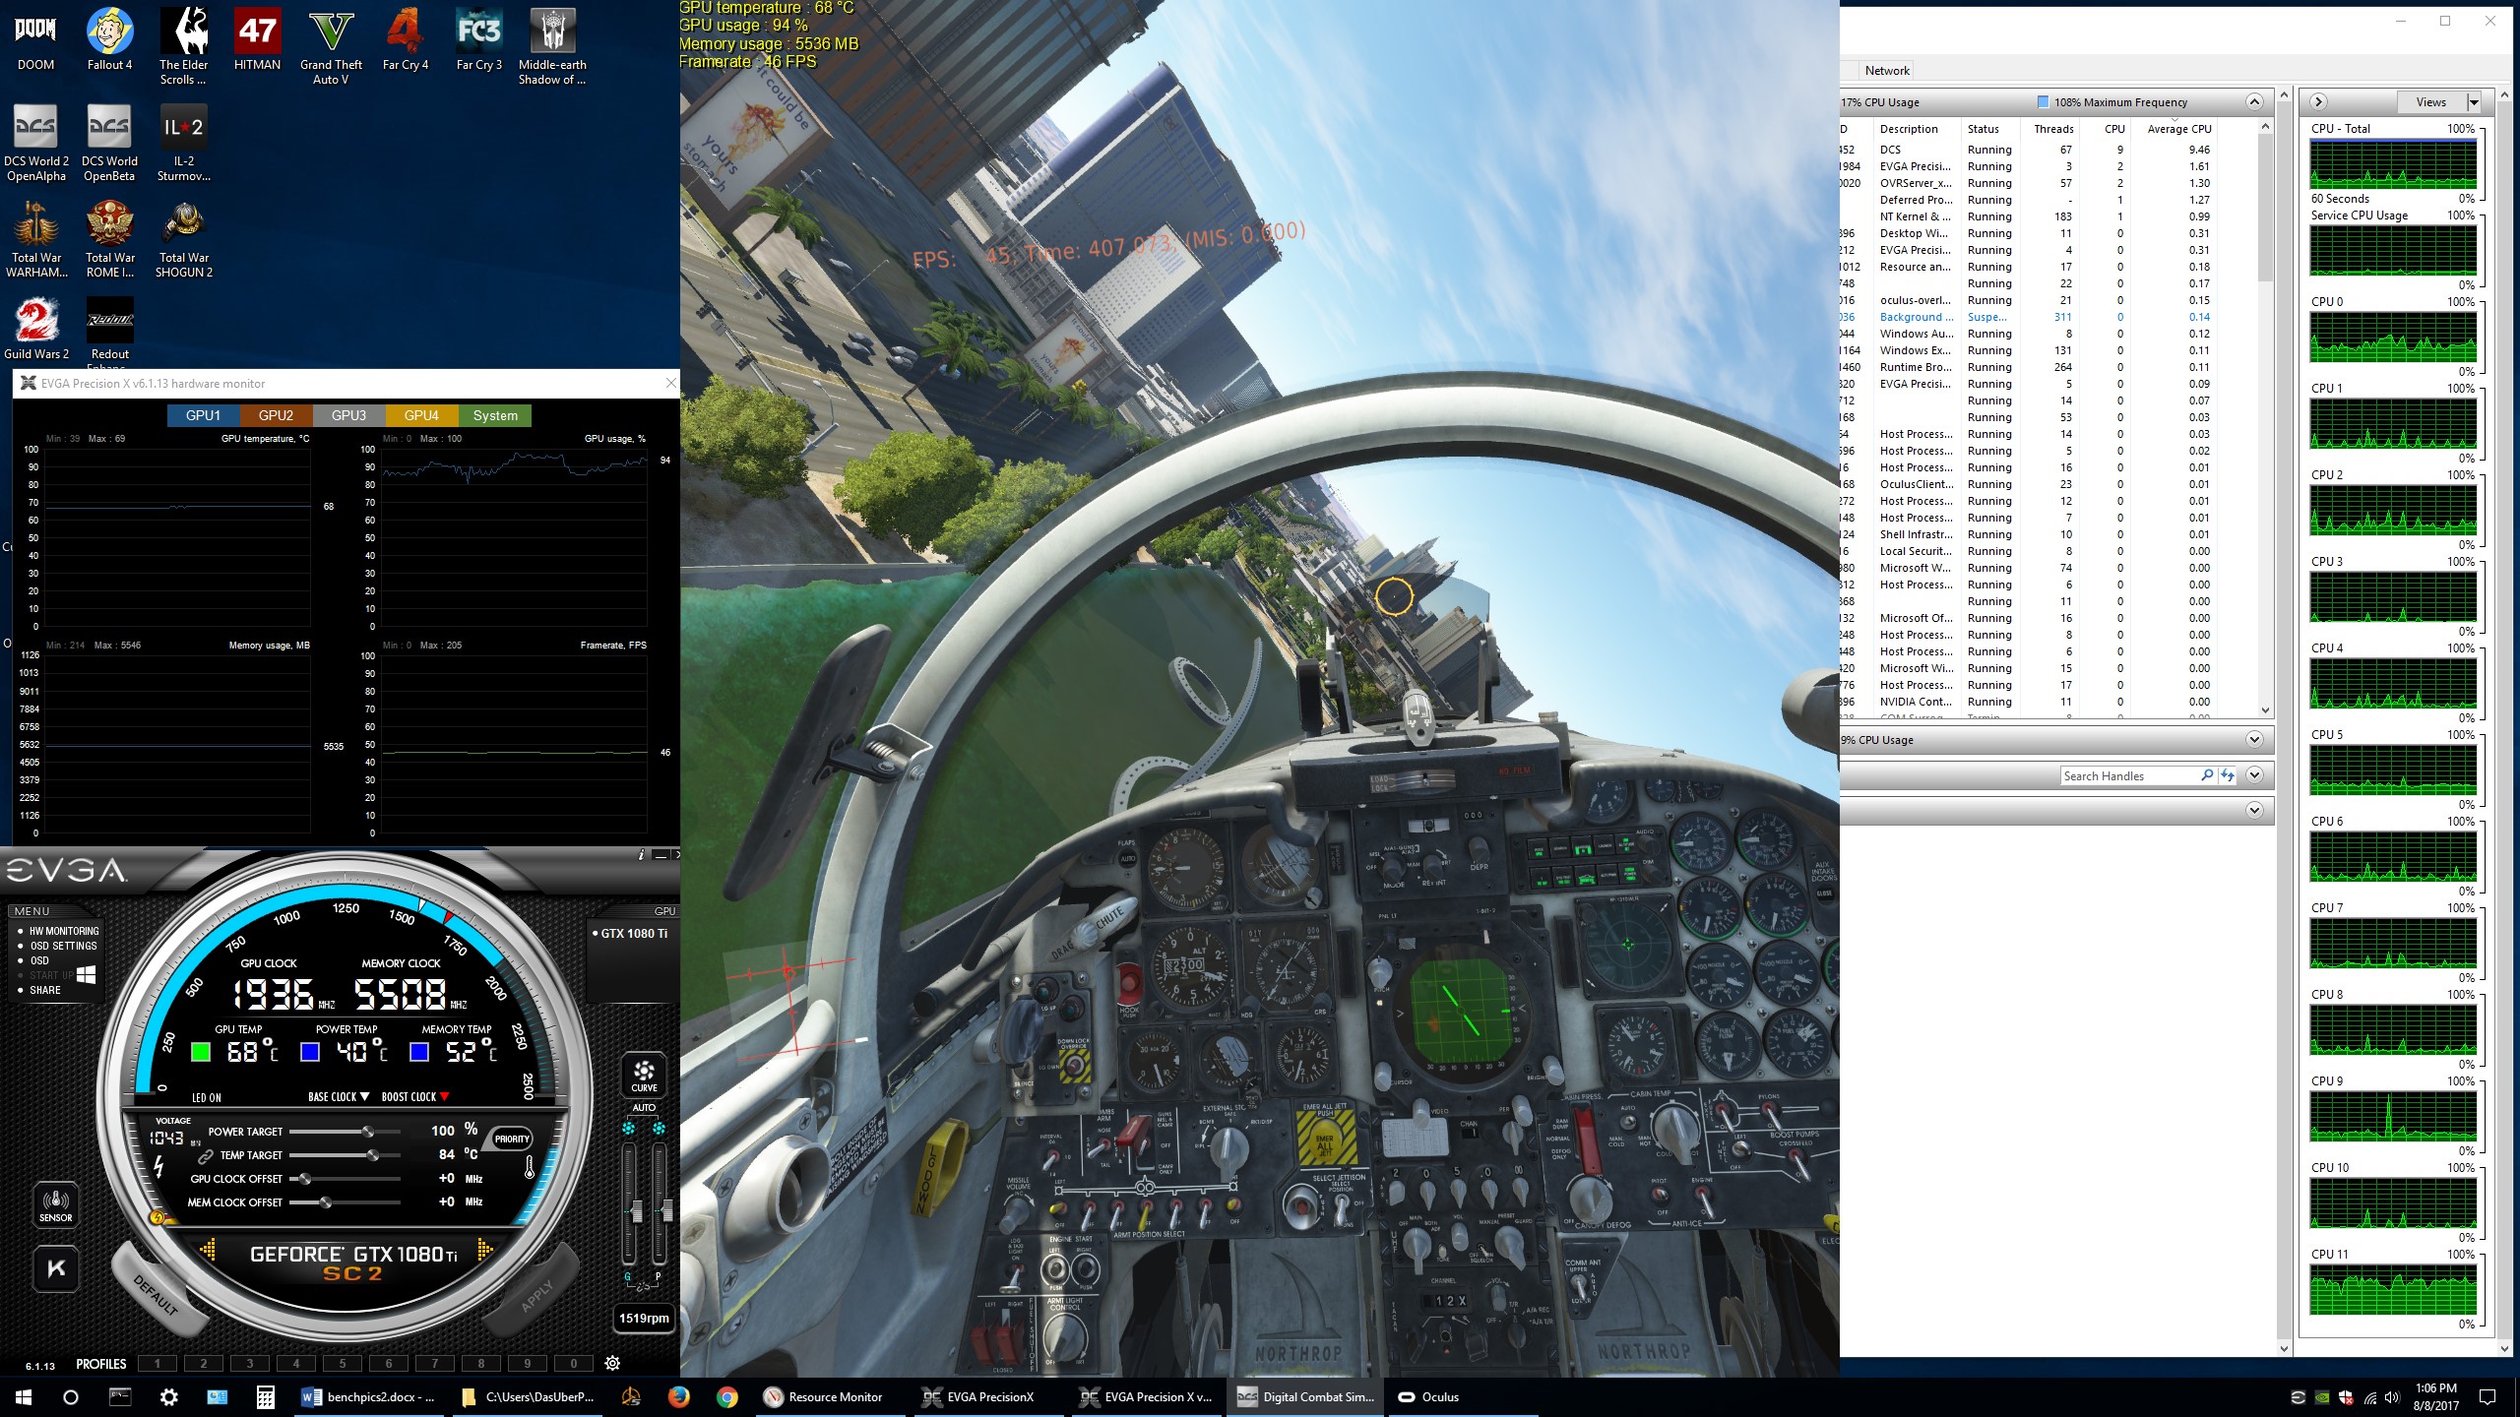This screenshot has width=2520, height=1417.
Task: Click the link icon beside TEMP TARGET
Action: click(206, 1156)
